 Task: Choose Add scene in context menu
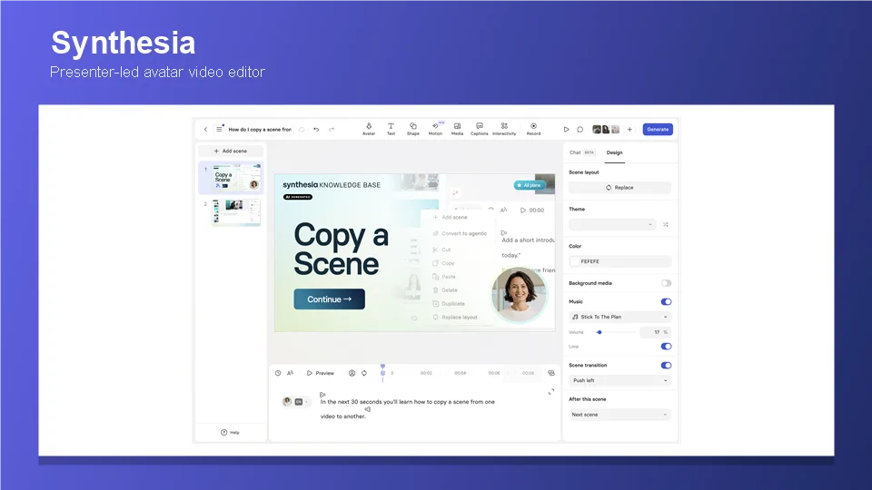pos(451,217)
